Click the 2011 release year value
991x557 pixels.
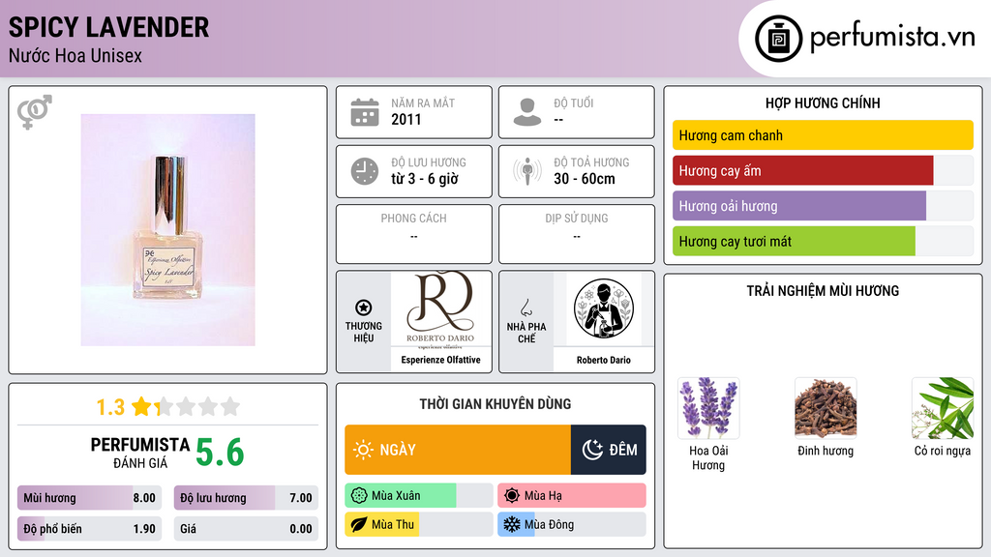tap(405, 119)
